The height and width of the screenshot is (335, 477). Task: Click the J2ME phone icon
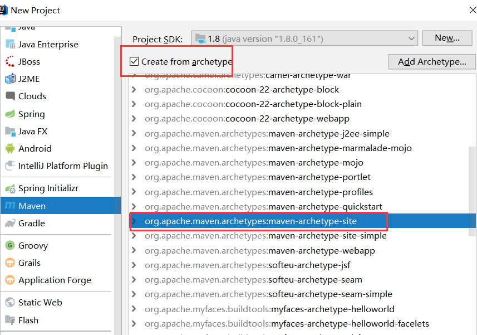10,79
